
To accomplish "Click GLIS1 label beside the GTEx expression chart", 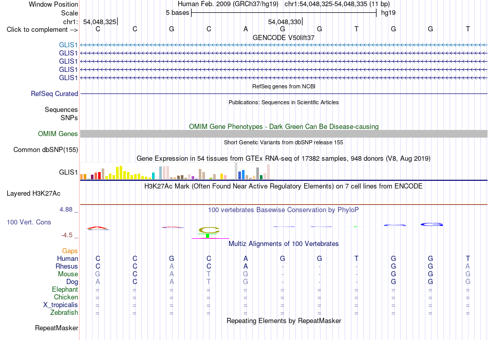I will point(68,173).
